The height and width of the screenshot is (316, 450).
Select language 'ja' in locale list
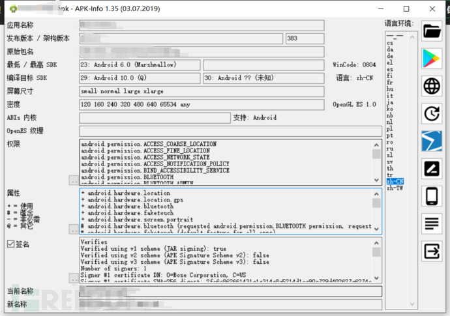click(x=390, y=102)
